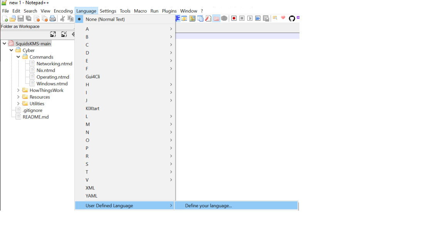
Task: Click the Save file toolbar icon
Action: tap(21, 18)
